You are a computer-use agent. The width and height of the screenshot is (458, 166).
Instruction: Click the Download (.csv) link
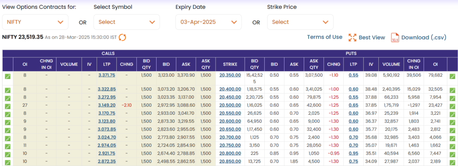coord(424,37)
